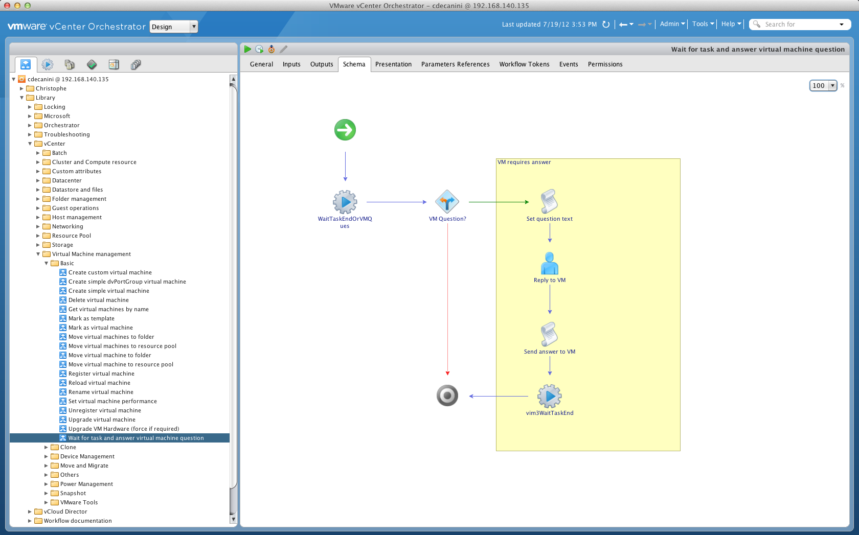Click in the Search for field
Screen dimensions: 859x535
coord(800,24)
